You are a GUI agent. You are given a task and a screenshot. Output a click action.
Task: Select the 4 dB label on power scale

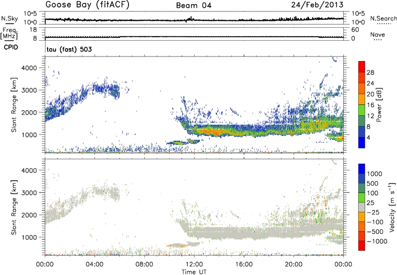click(x=369, y=137)
